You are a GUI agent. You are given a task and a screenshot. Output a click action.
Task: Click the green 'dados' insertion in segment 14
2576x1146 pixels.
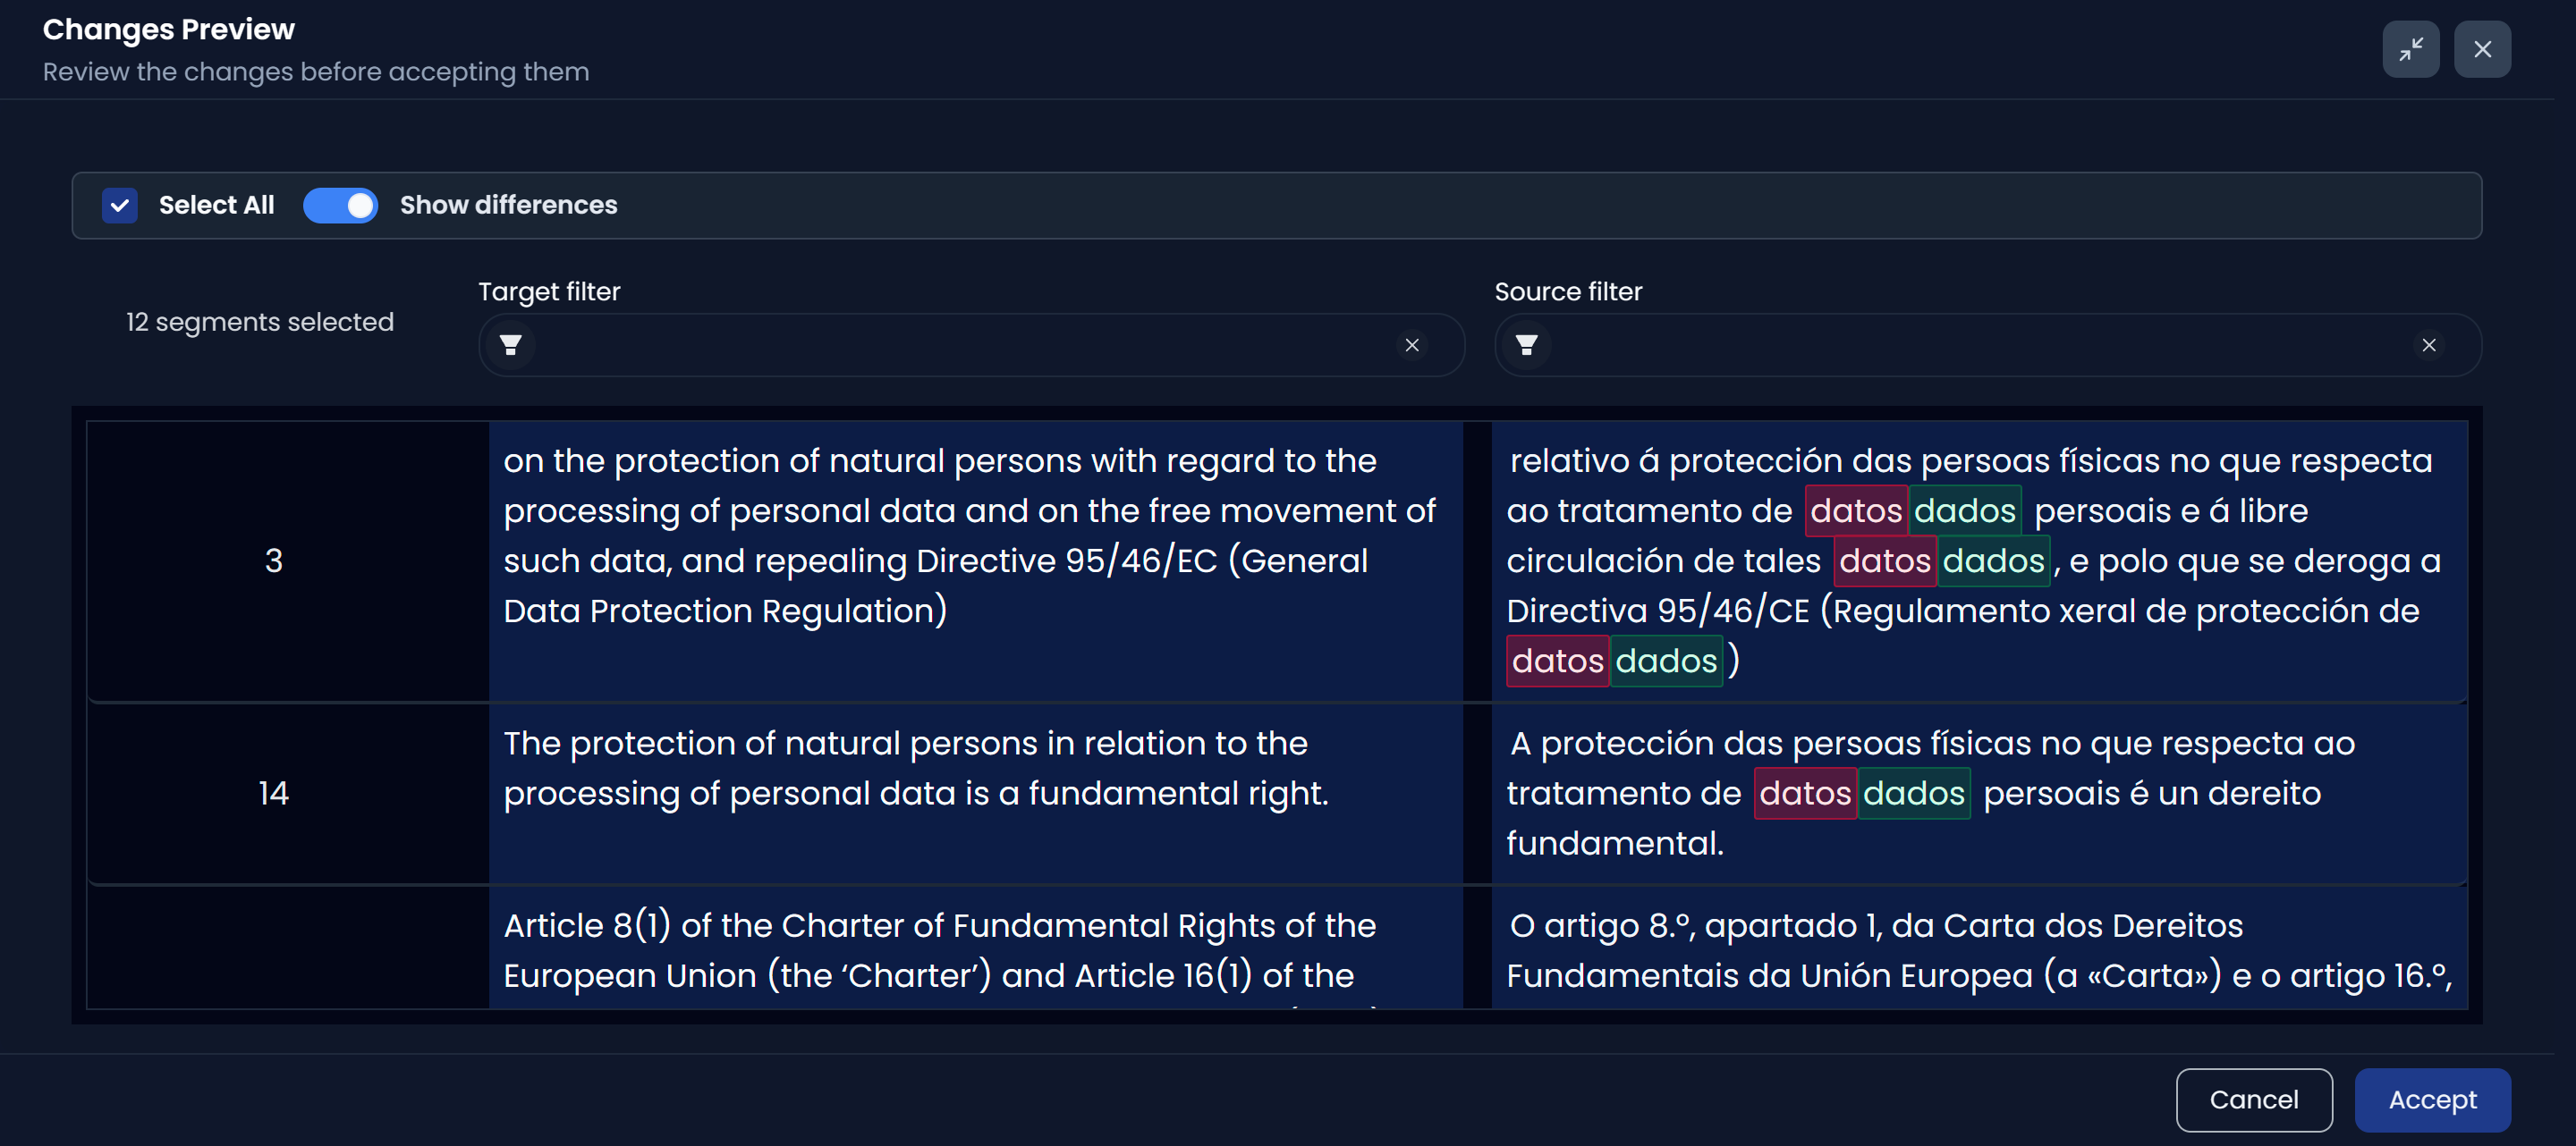1913,793
